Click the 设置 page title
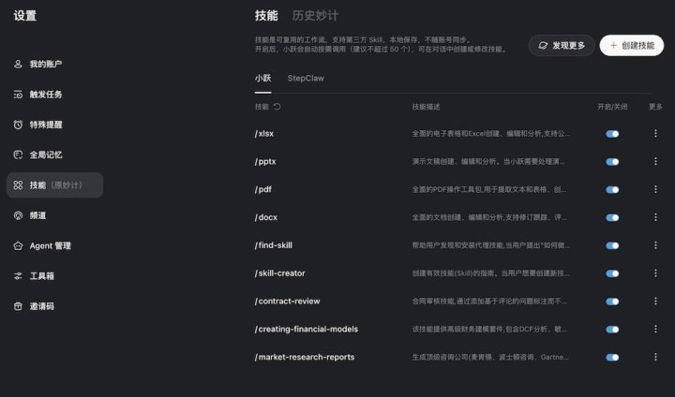This screenshot has height=397, width=675. [x=25, y=16]
